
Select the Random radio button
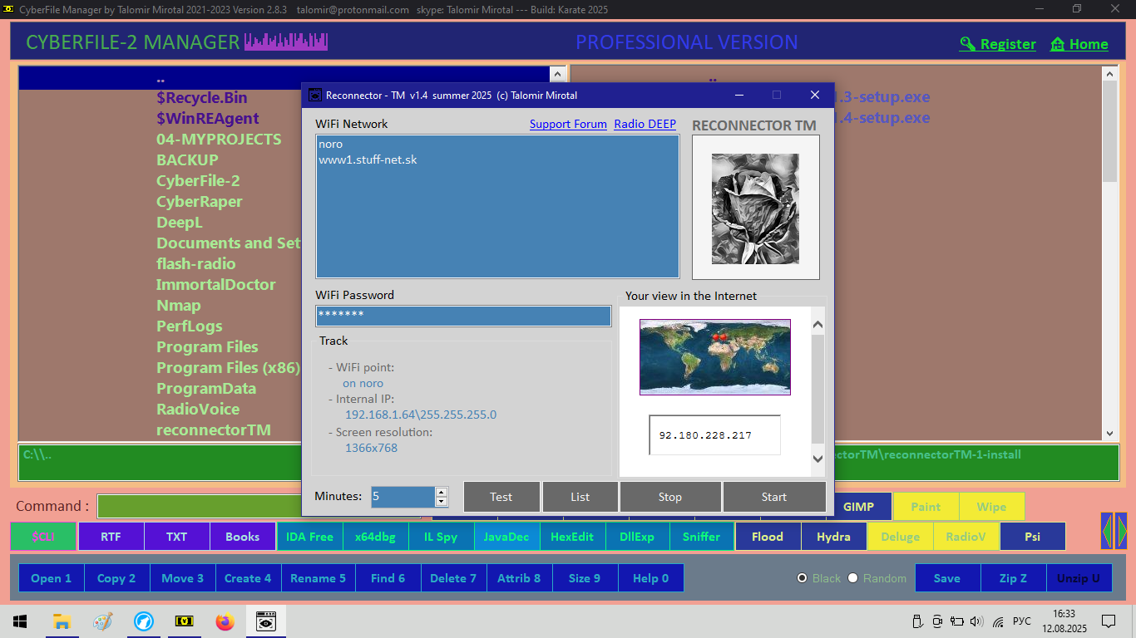(x=852, y=578)
